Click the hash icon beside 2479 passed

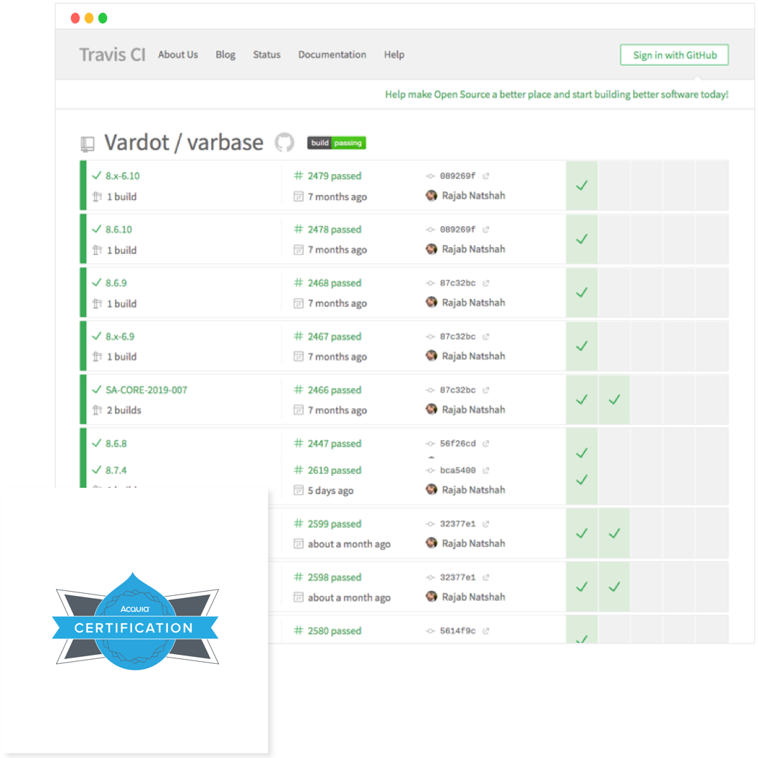pos(298,175)
